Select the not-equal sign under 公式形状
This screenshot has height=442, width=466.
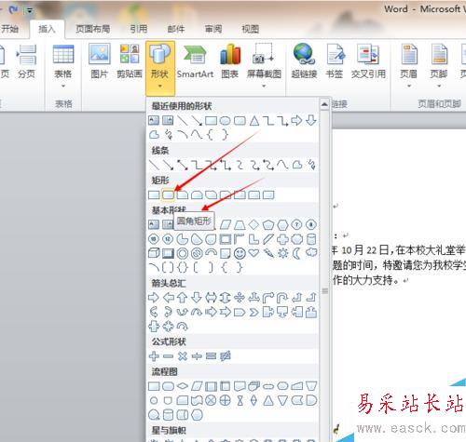226,356
